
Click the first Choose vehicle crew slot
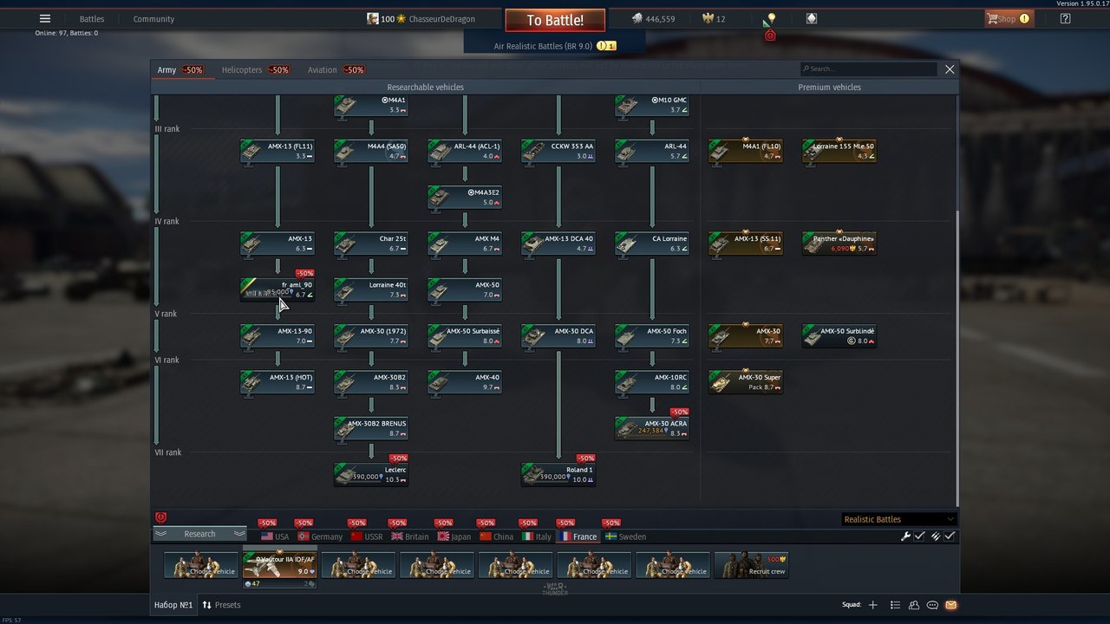(x=200, y=565)
